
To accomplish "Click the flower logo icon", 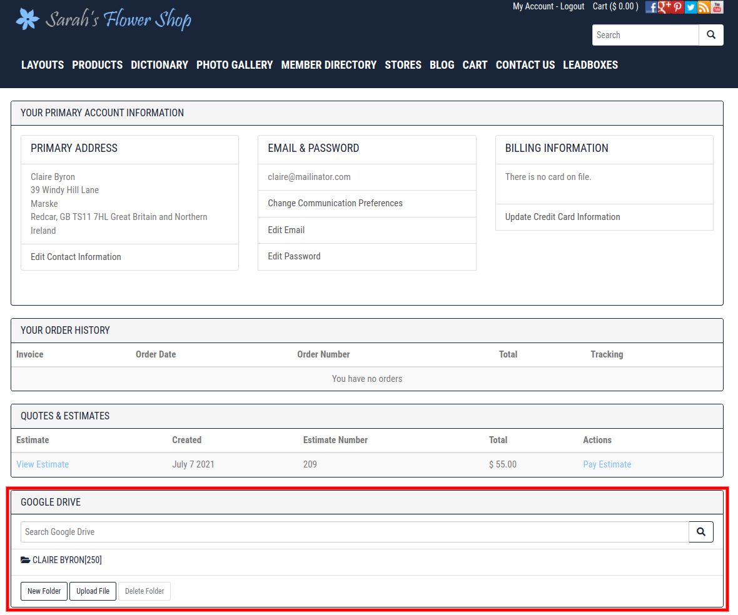I will point(28,19).
